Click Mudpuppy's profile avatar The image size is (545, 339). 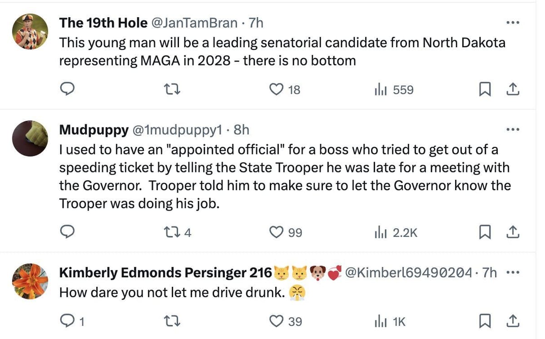pyautogui.click(x=30, y=138)
